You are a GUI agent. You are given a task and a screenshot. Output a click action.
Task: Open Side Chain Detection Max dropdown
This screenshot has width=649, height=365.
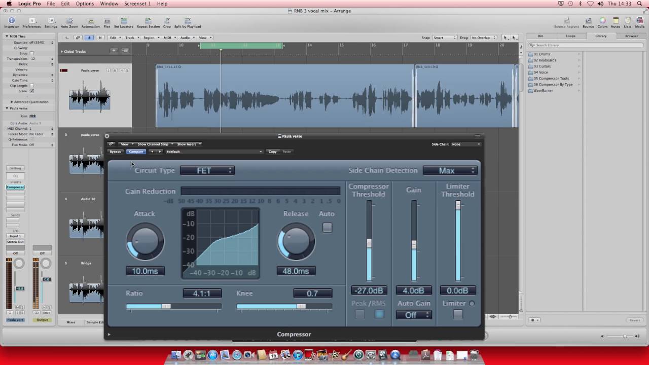450,170
